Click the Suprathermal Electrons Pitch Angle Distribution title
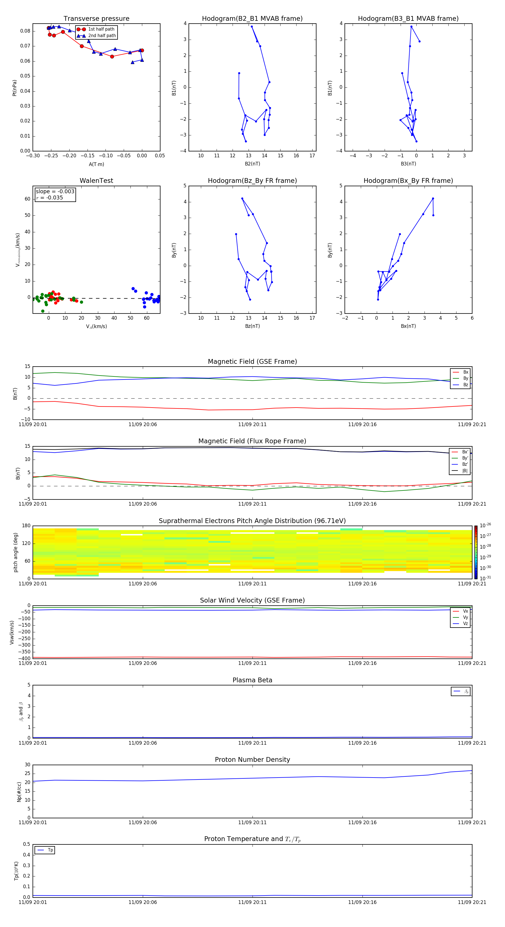 [252, 521]
